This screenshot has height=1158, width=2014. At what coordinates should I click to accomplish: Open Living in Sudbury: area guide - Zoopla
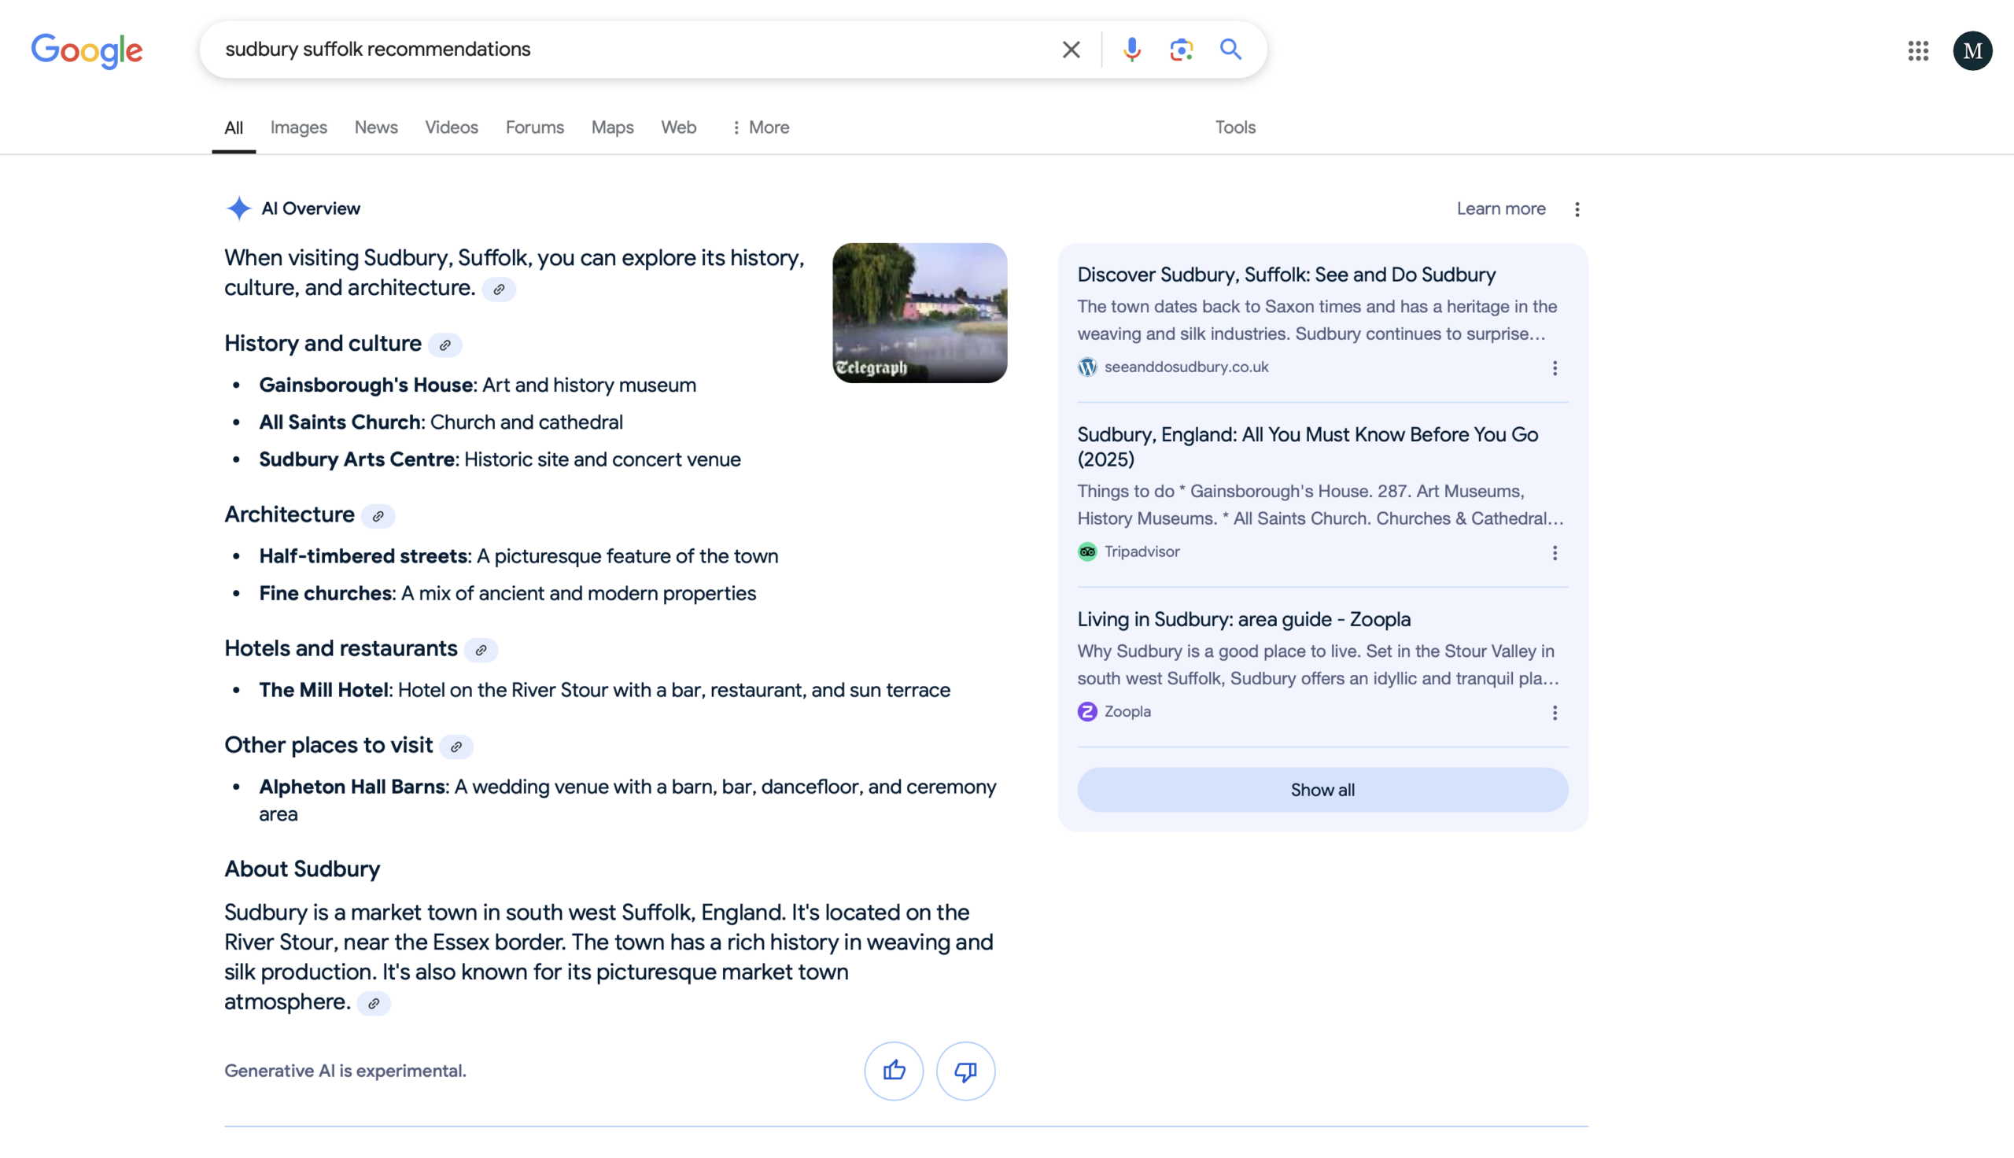(1244, 620)
